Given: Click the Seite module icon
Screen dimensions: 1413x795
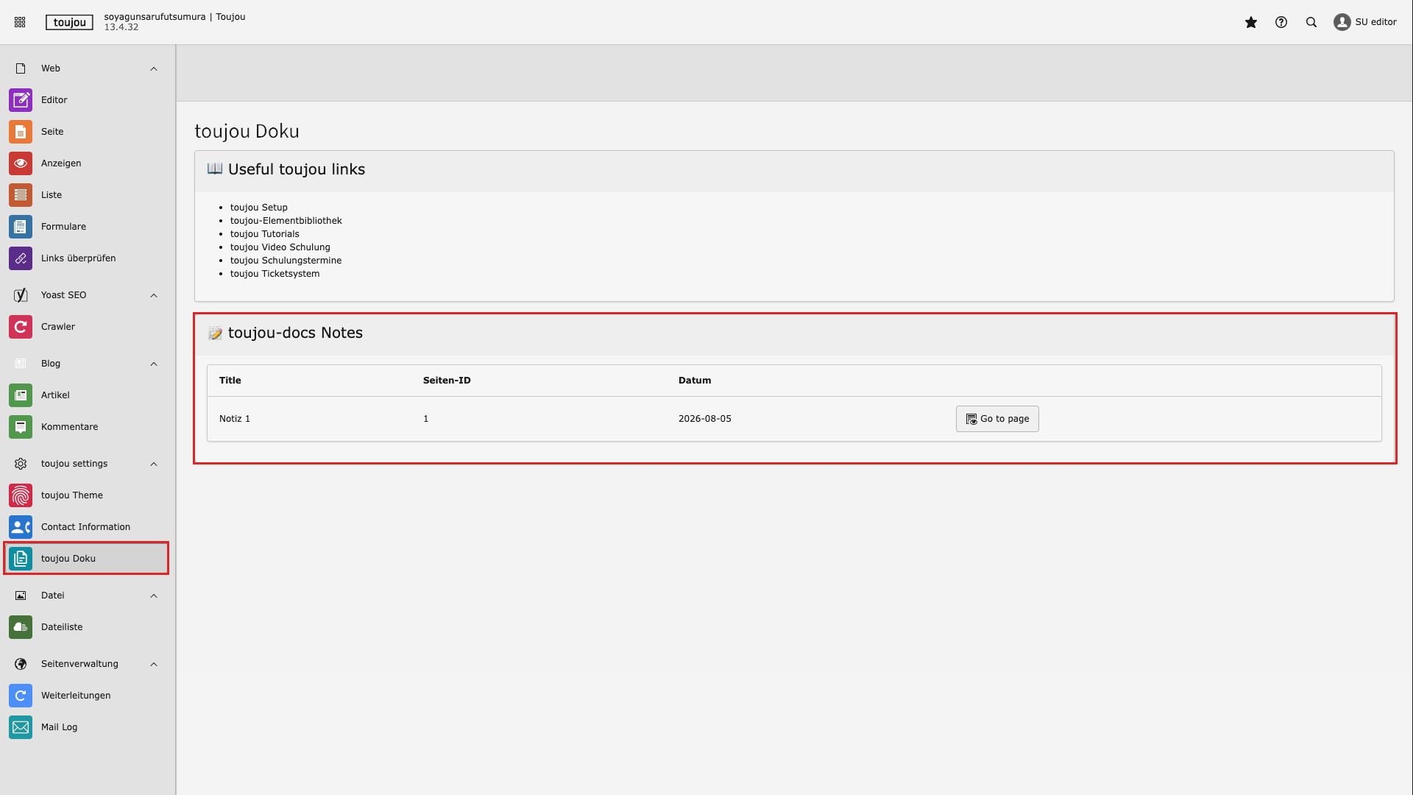Looking at the screenshot, I should pyautogui.click(x=21, y=132).
